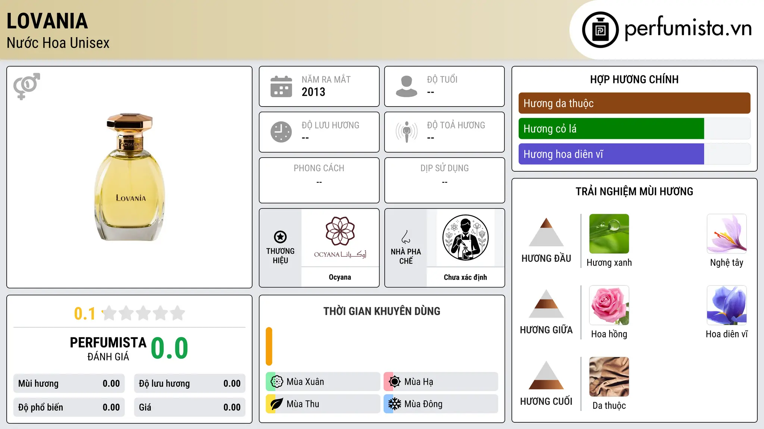Screen dimensions: 764x429
Task: Click the perfumista.vn site name
Action: click(x=688, y=28)
